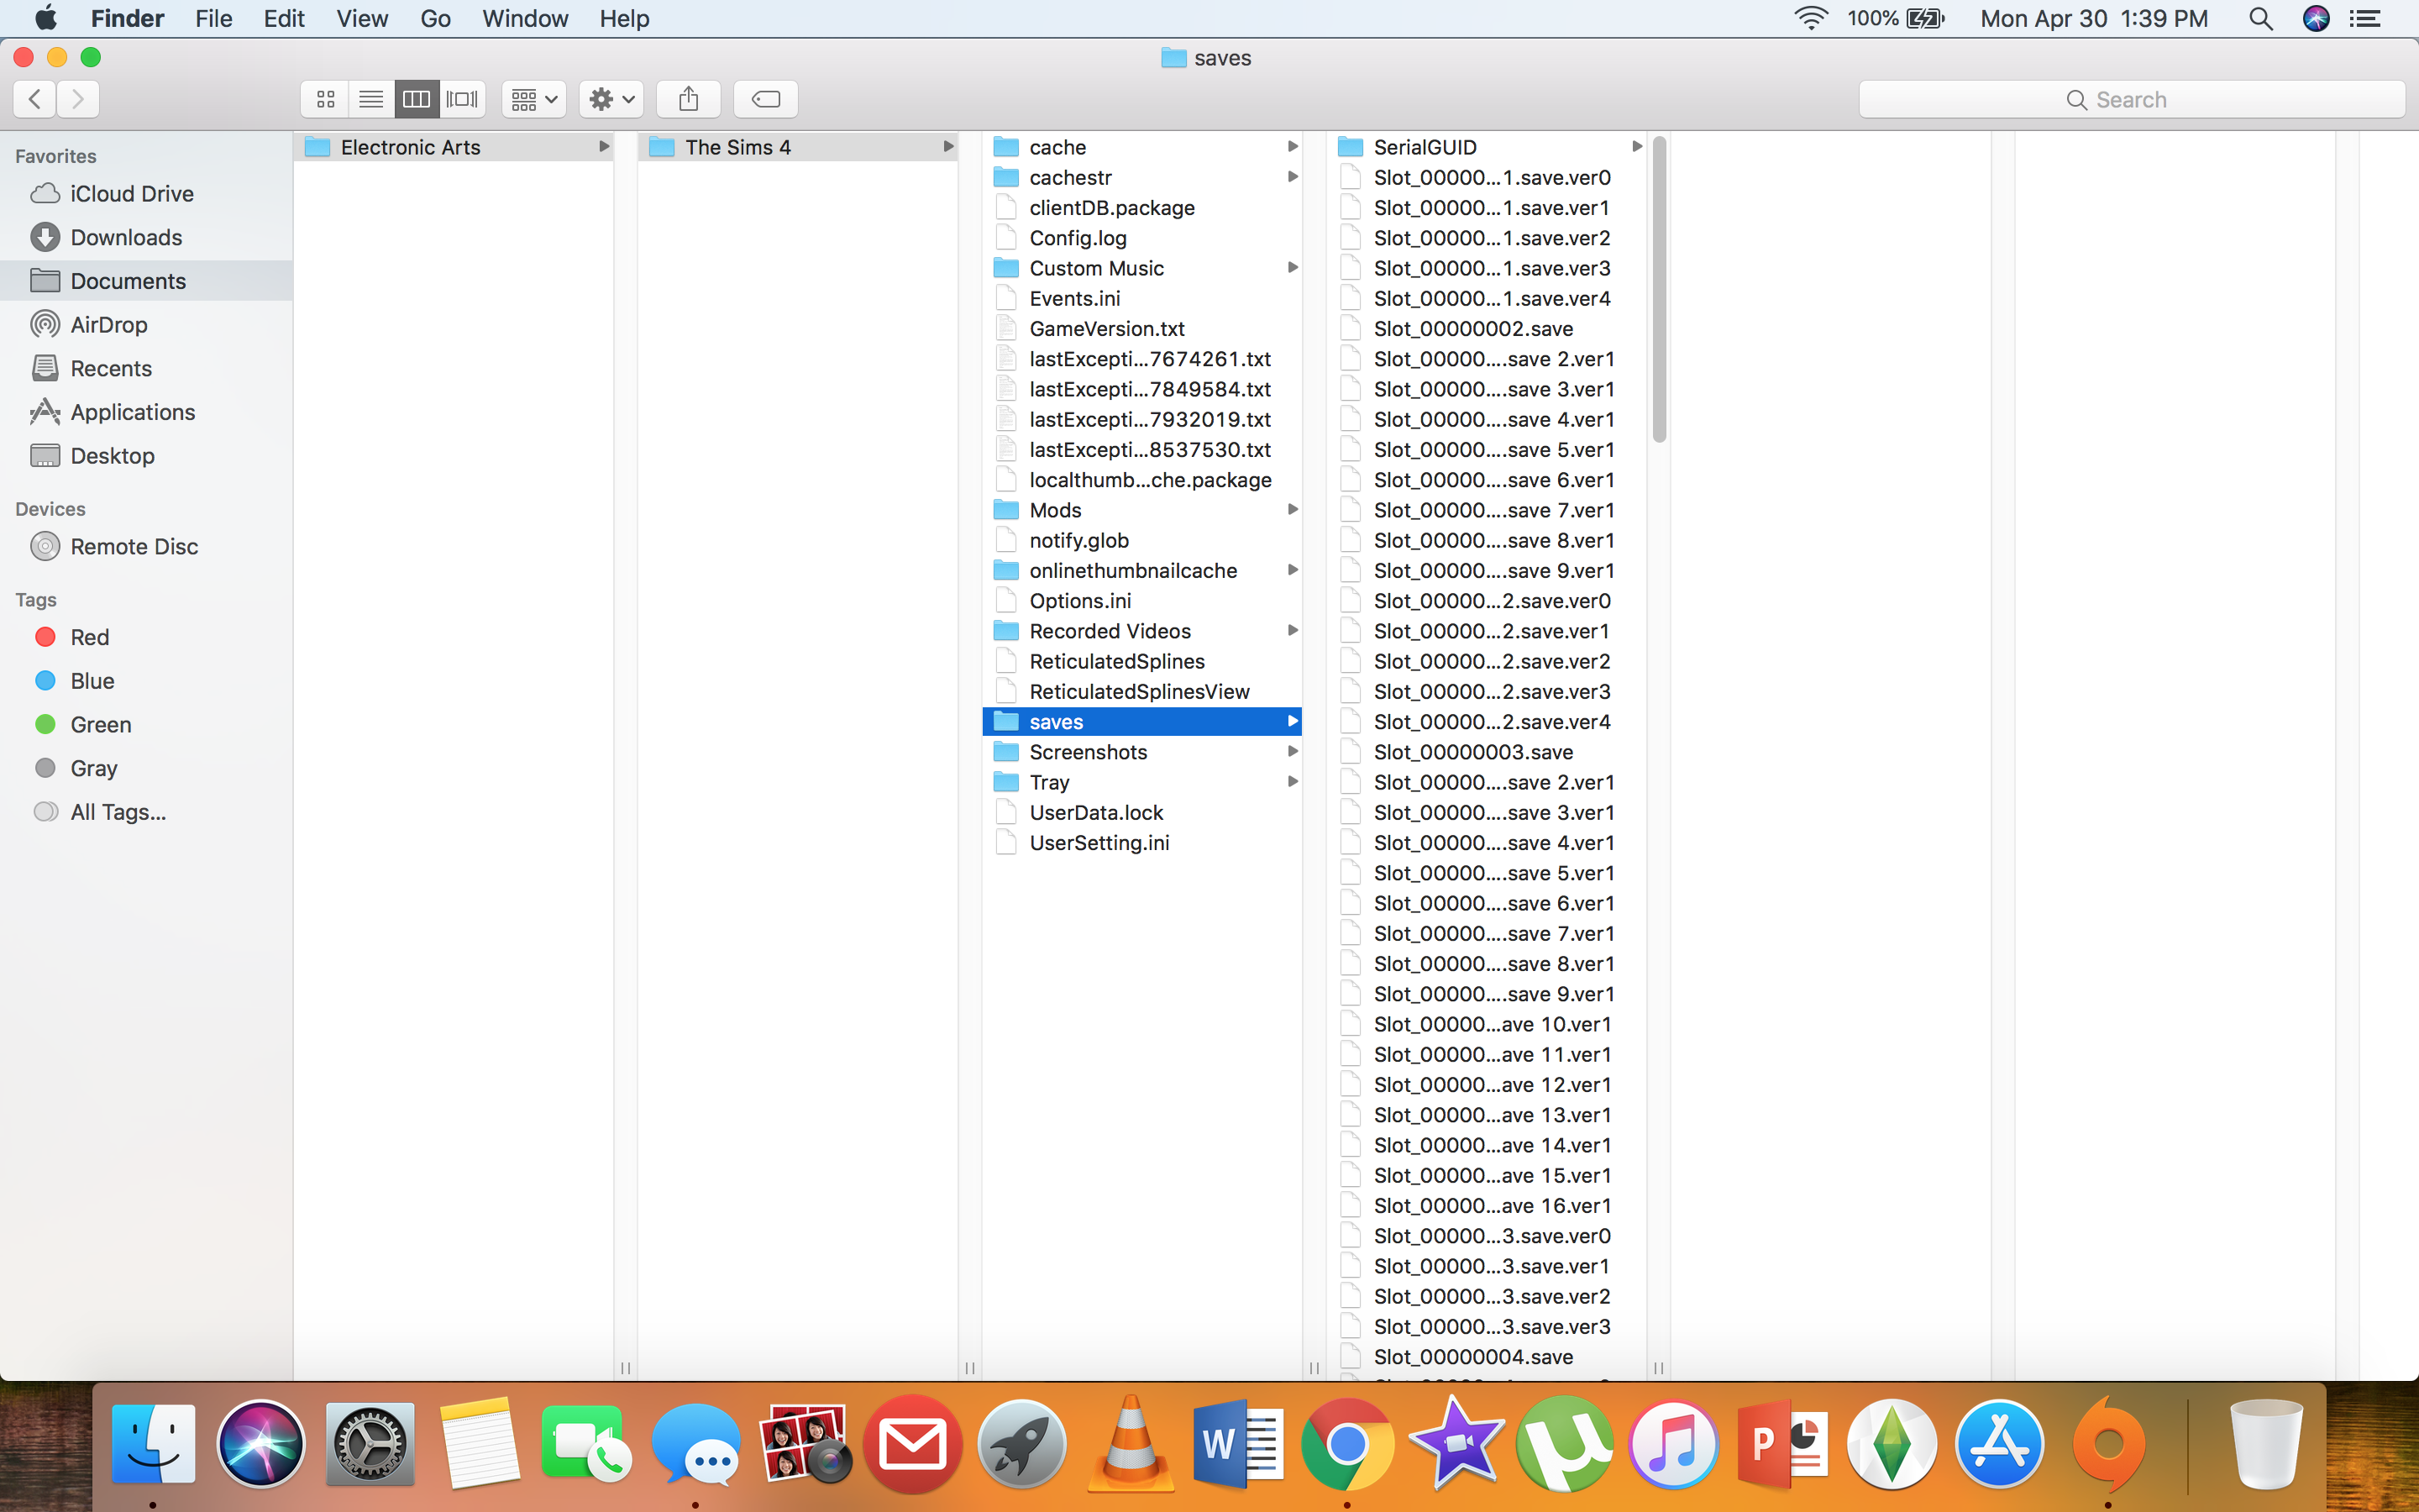This screenshot has height=1512, width=2419.
Task: Select file GameVersion.txt
Action: click(1141, 329)
